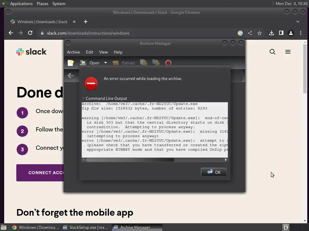309x231 pixels.
Task: Click the Chrome page vertical scrollbar
Action: point(305,69)
